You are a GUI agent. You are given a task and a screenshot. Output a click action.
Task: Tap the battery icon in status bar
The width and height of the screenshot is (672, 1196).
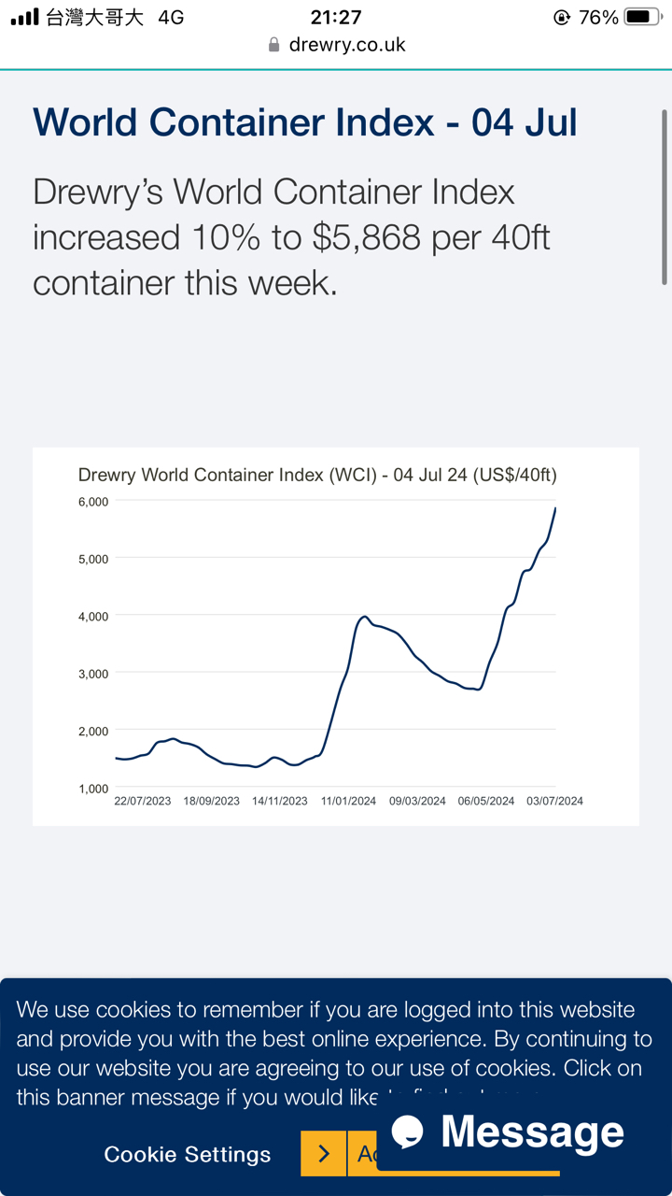pyautogui.click(x=642, y=17)
